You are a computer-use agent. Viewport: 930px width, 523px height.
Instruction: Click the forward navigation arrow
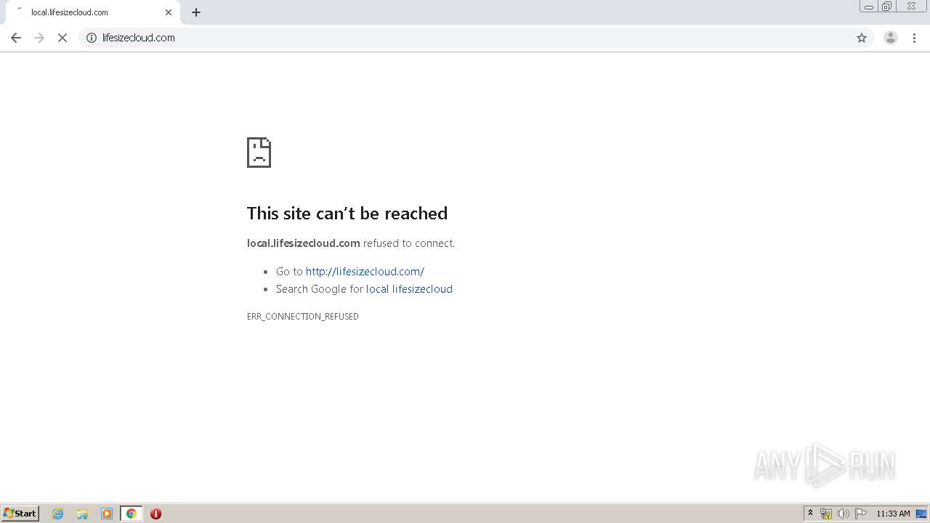click(39, 38)
